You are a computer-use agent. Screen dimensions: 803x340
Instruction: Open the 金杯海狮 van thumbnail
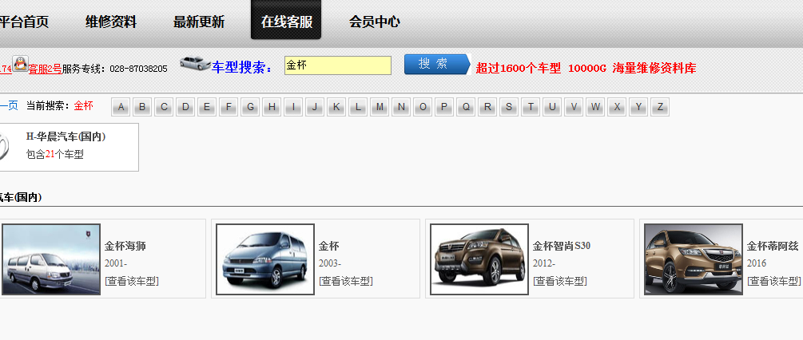tap(51, 259)
